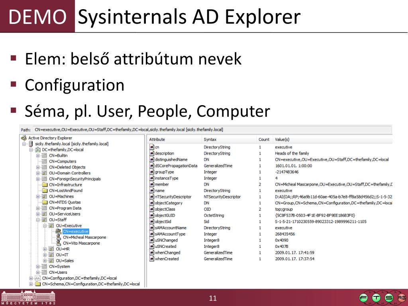
Task: Click the '1601.01.01. 1:00:00' value
Action: tap(294, 166)
